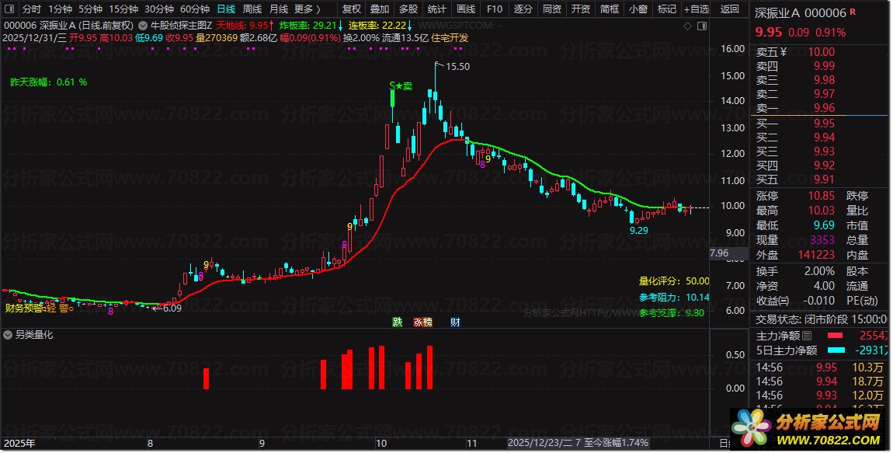Click the 天地线: 9.95 indicator value

245,26
